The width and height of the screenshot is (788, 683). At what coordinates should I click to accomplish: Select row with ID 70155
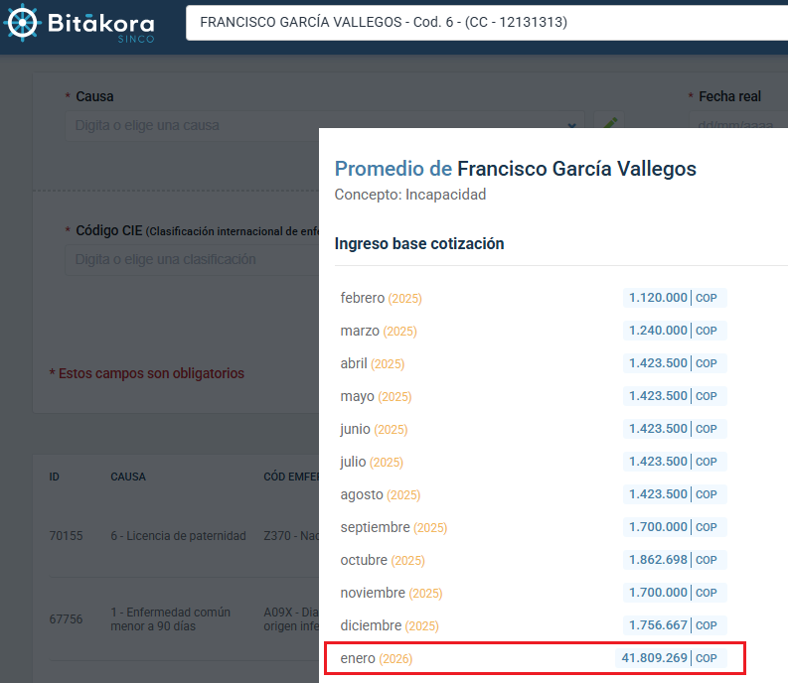[x=67, y=536]
